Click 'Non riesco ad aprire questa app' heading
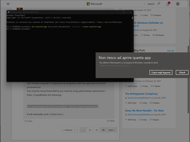The height and width of the screenshot is (142, 190). [x=125, y=58]
